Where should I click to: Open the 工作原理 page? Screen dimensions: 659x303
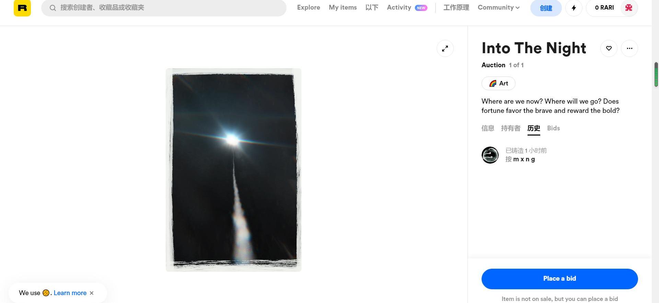coord(456,8)
